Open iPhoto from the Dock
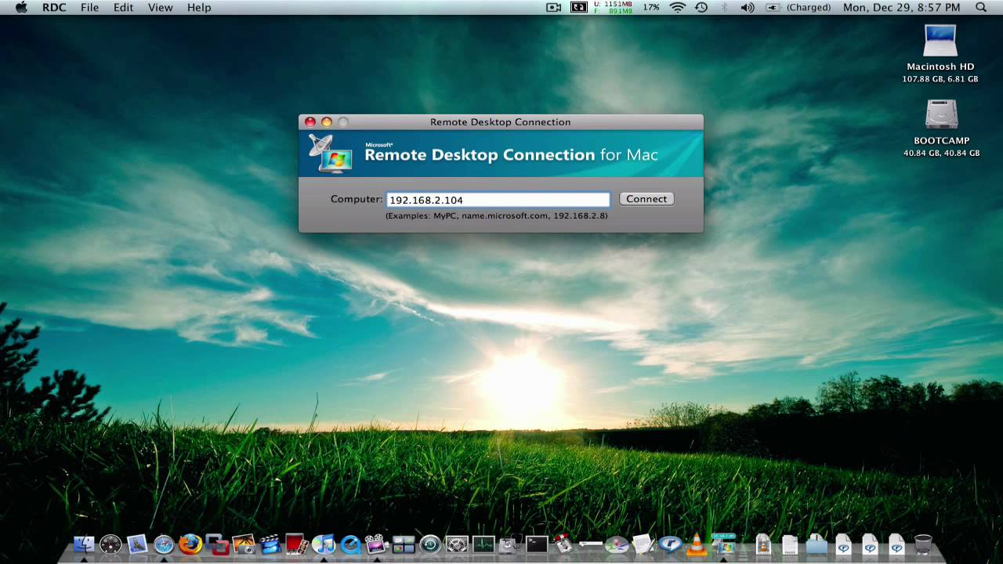Screen dimensions: 1003x564 pos(244,544)
